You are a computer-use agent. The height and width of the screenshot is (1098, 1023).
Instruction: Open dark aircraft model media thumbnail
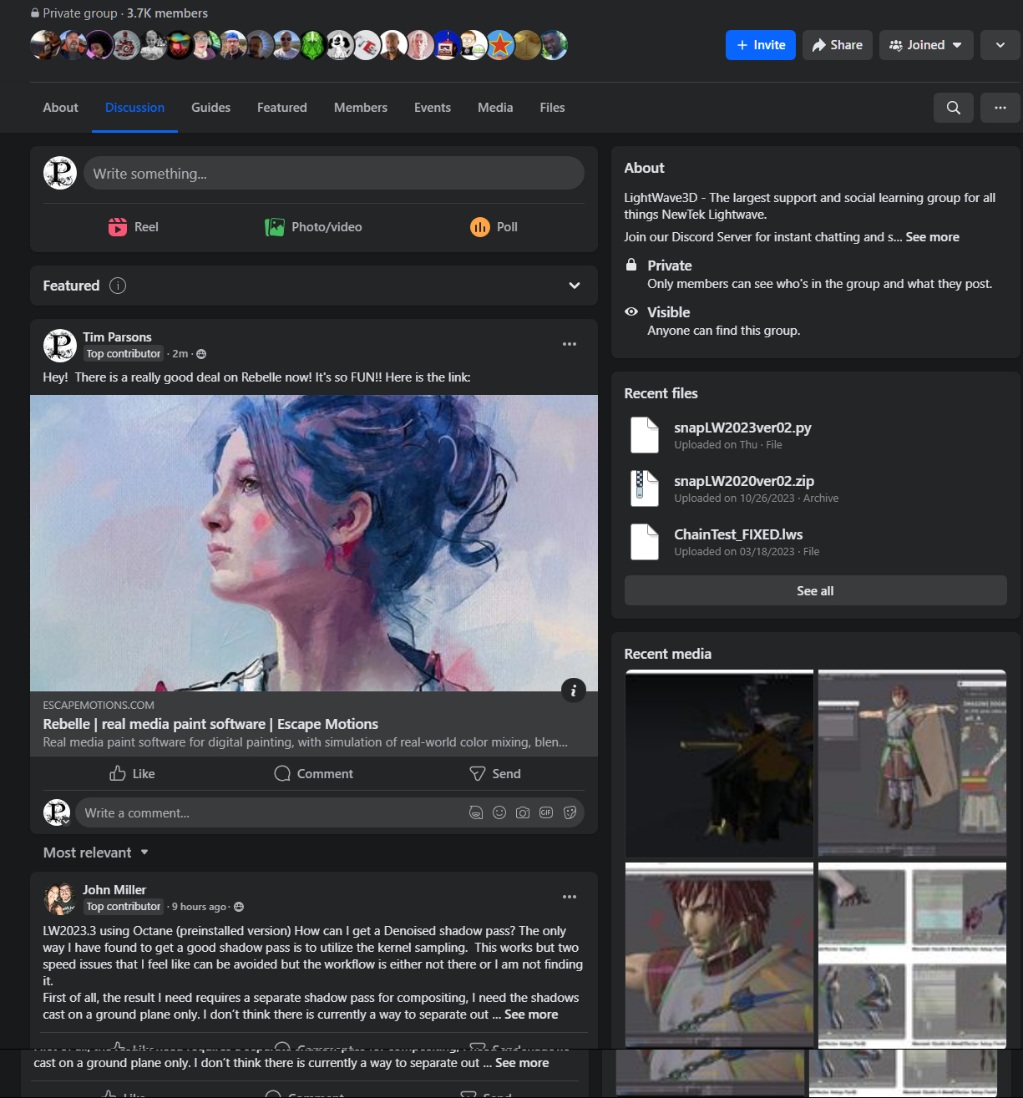point(719,763)
